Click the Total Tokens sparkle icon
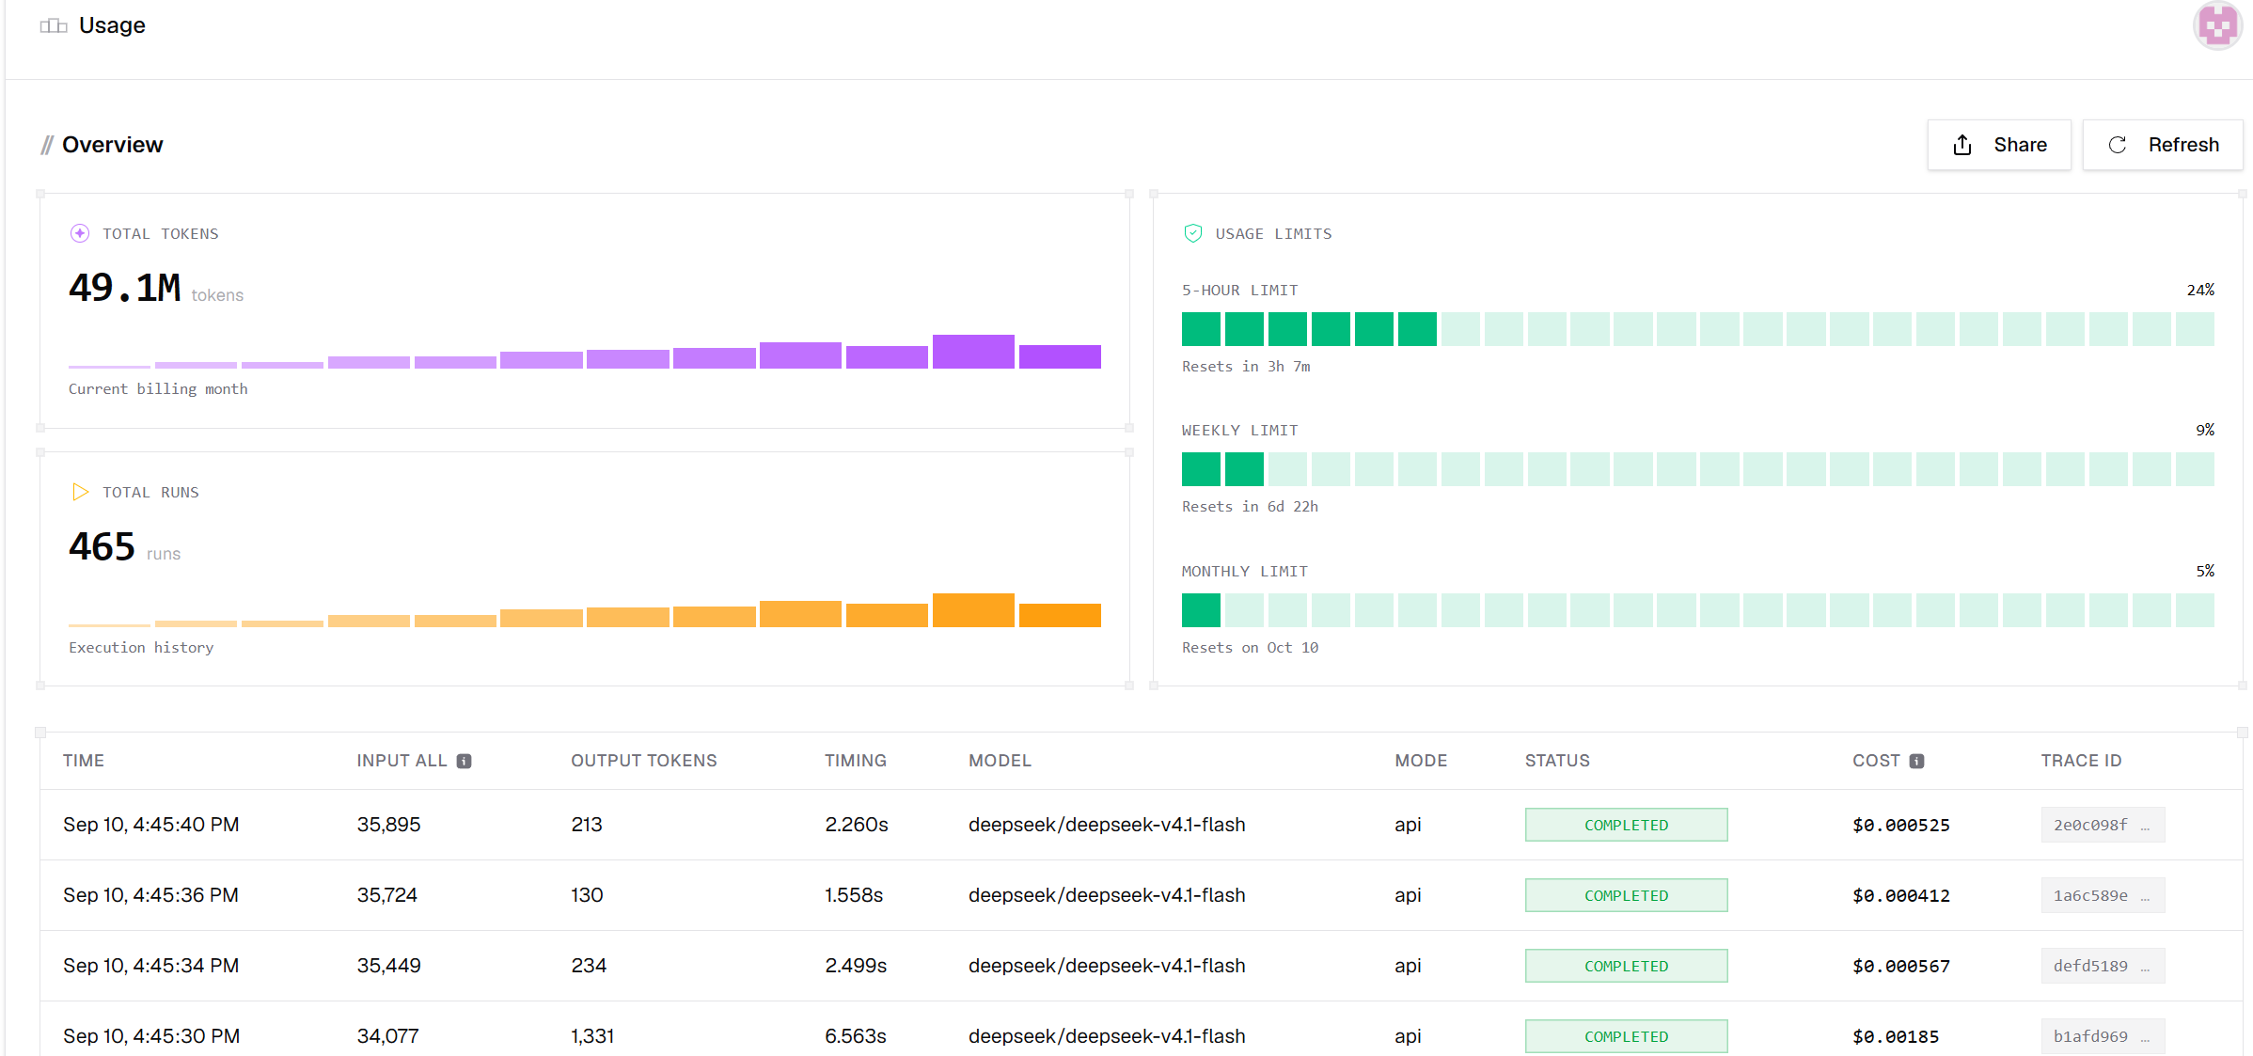The image size is (2253, 1056). pyautogui.click(x=80, y=233)
